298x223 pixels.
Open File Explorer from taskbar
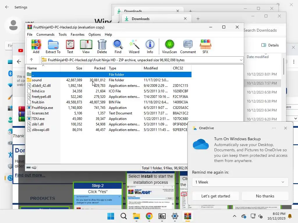(x=136, y=216)
